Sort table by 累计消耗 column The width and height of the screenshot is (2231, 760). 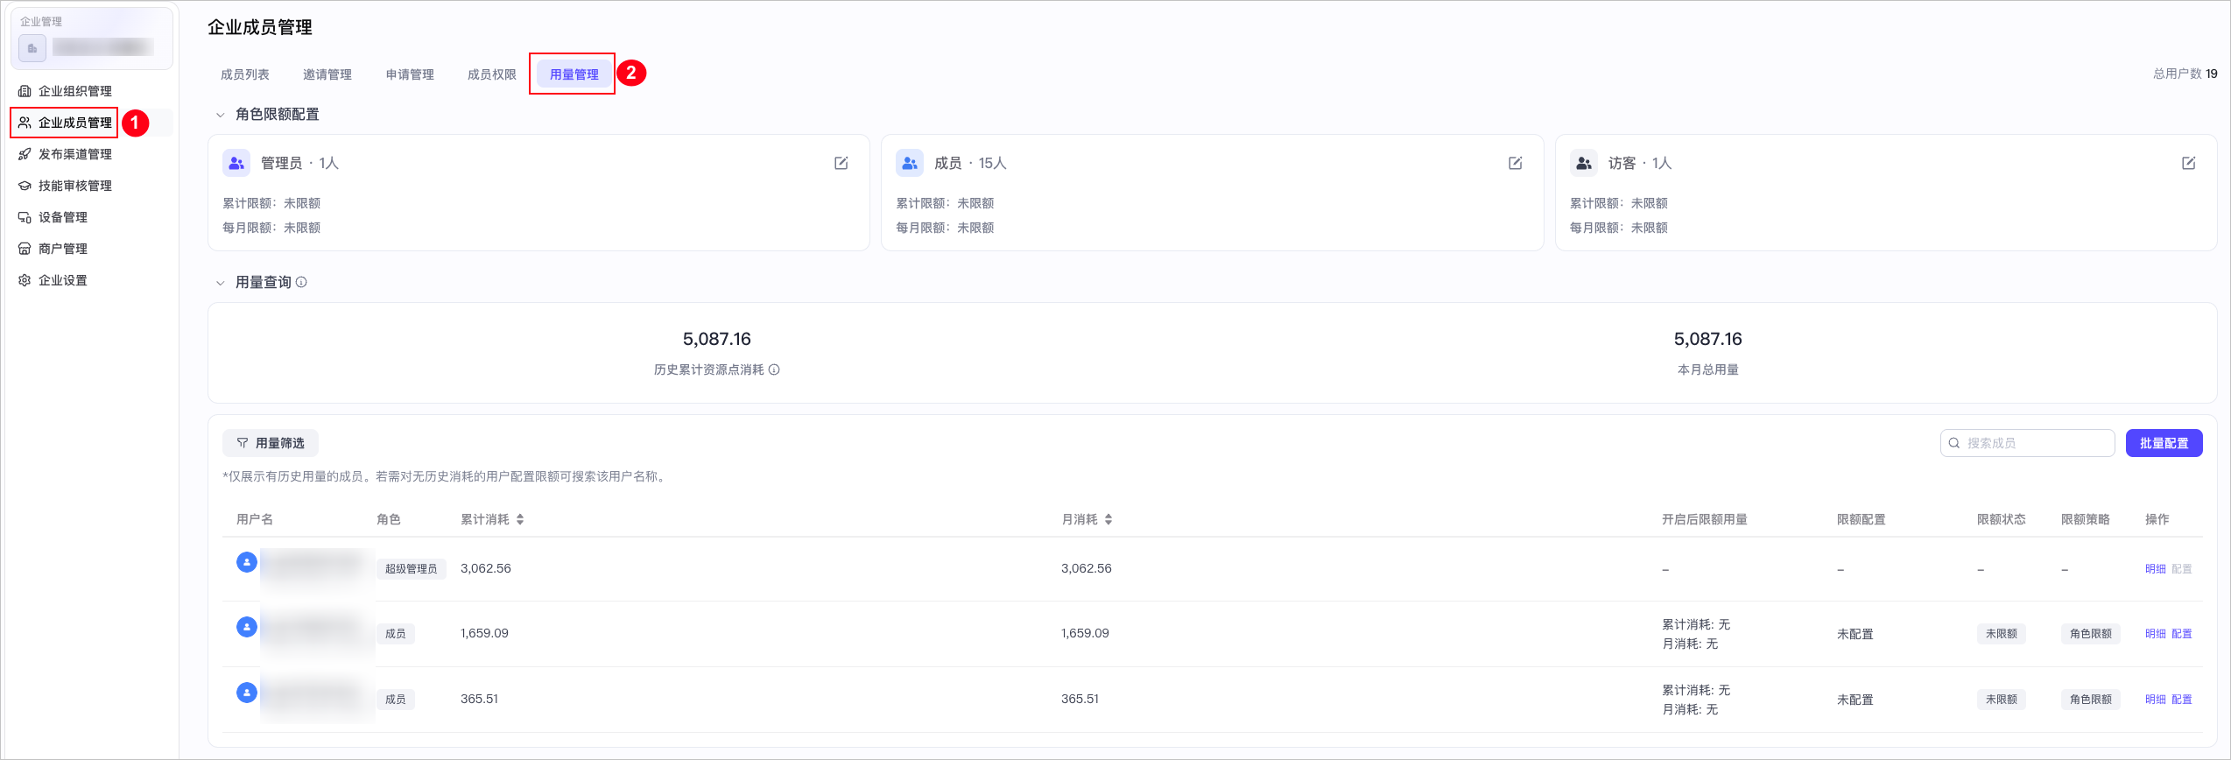coord(520,520)
